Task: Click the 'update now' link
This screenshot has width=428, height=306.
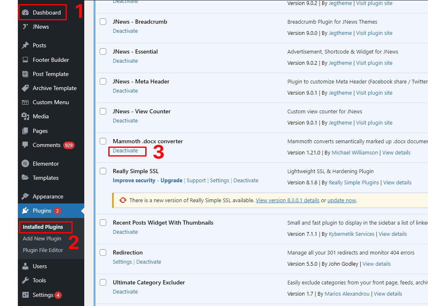Action: pyautogui.click(x=341, y=200)
